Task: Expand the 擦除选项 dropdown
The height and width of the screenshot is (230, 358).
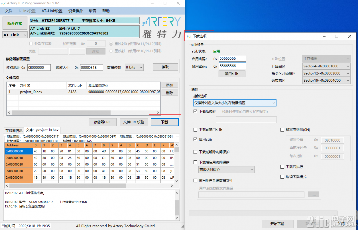Action: point(235,103)
